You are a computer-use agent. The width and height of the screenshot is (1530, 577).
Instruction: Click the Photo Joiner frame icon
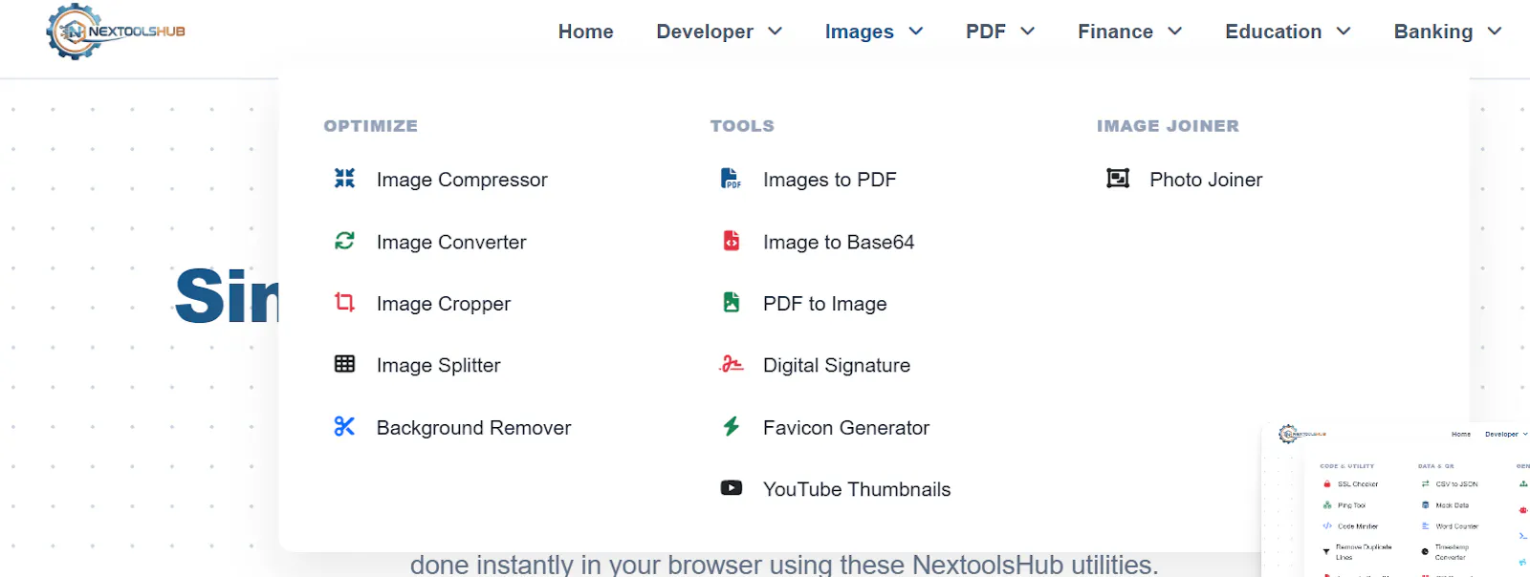pyautogui.click(x=1118, y=179)
